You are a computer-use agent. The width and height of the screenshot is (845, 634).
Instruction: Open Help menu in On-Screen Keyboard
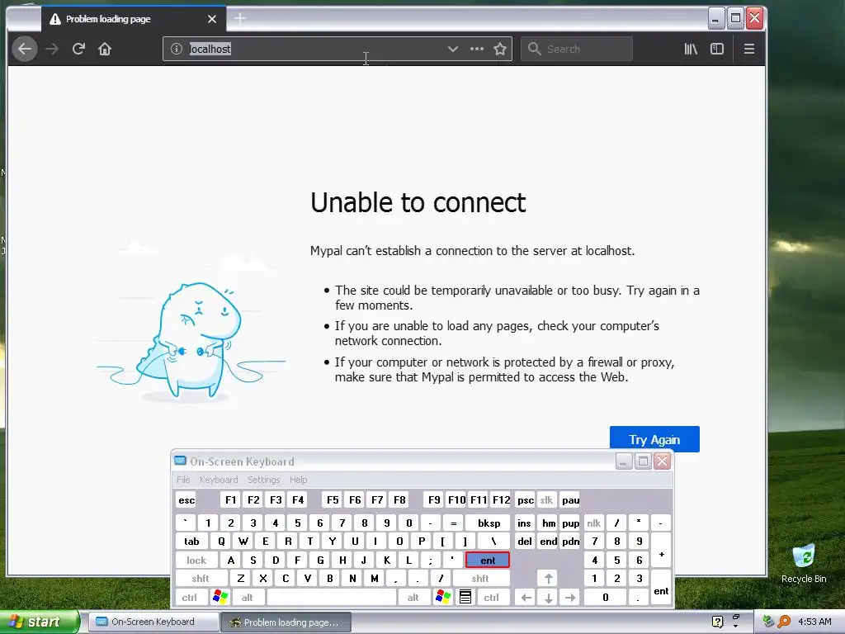pyautogui.click(x=298, y=480)
